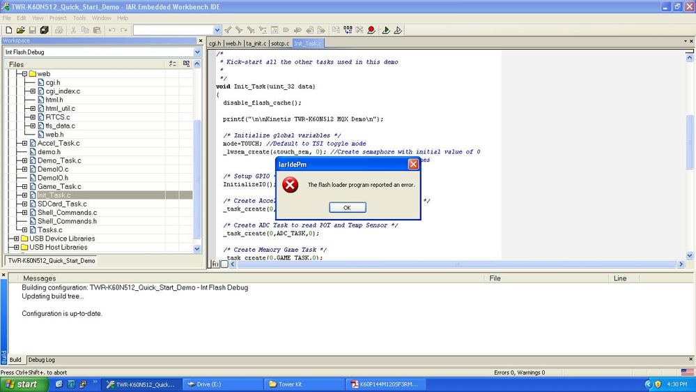696x392 pixels.
Task: Collapse the web folder in the tree
Action: [x=24, y=74]
